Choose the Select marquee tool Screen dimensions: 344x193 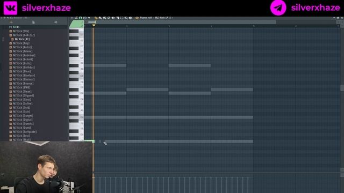tap(122, 18)
